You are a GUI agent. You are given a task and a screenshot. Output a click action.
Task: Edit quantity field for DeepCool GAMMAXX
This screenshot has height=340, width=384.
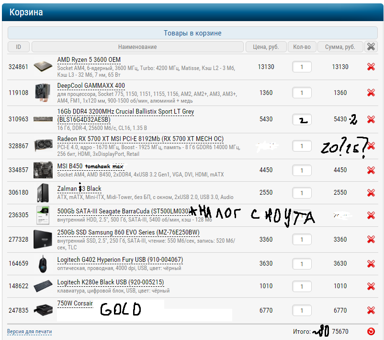302,93
